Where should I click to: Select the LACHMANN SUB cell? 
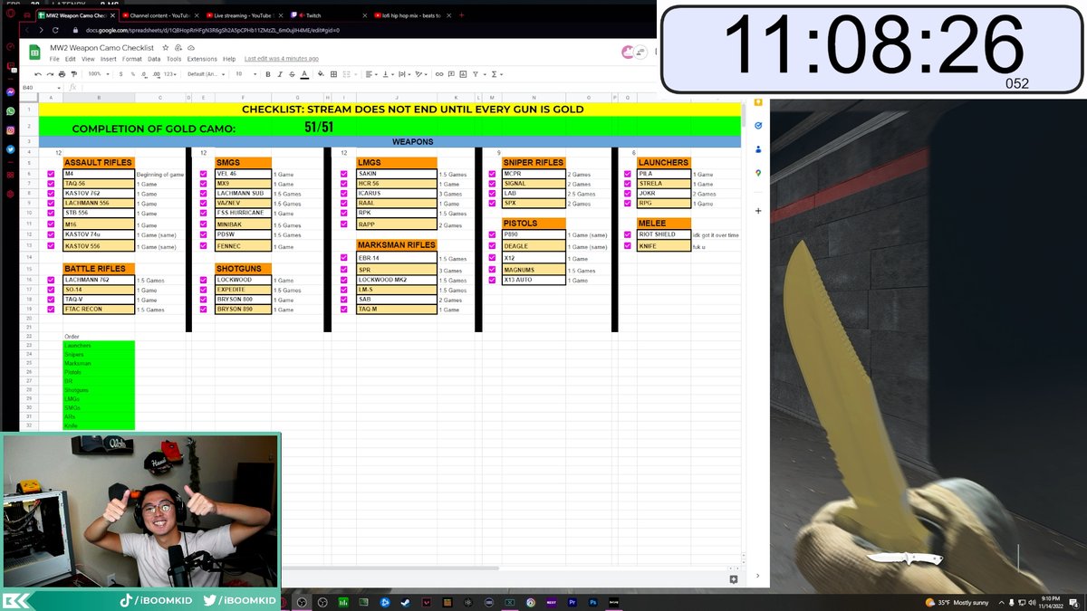(243, 194)
